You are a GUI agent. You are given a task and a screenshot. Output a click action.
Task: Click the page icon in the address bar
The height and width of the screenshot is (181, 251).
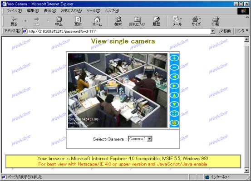click(25, 31)
